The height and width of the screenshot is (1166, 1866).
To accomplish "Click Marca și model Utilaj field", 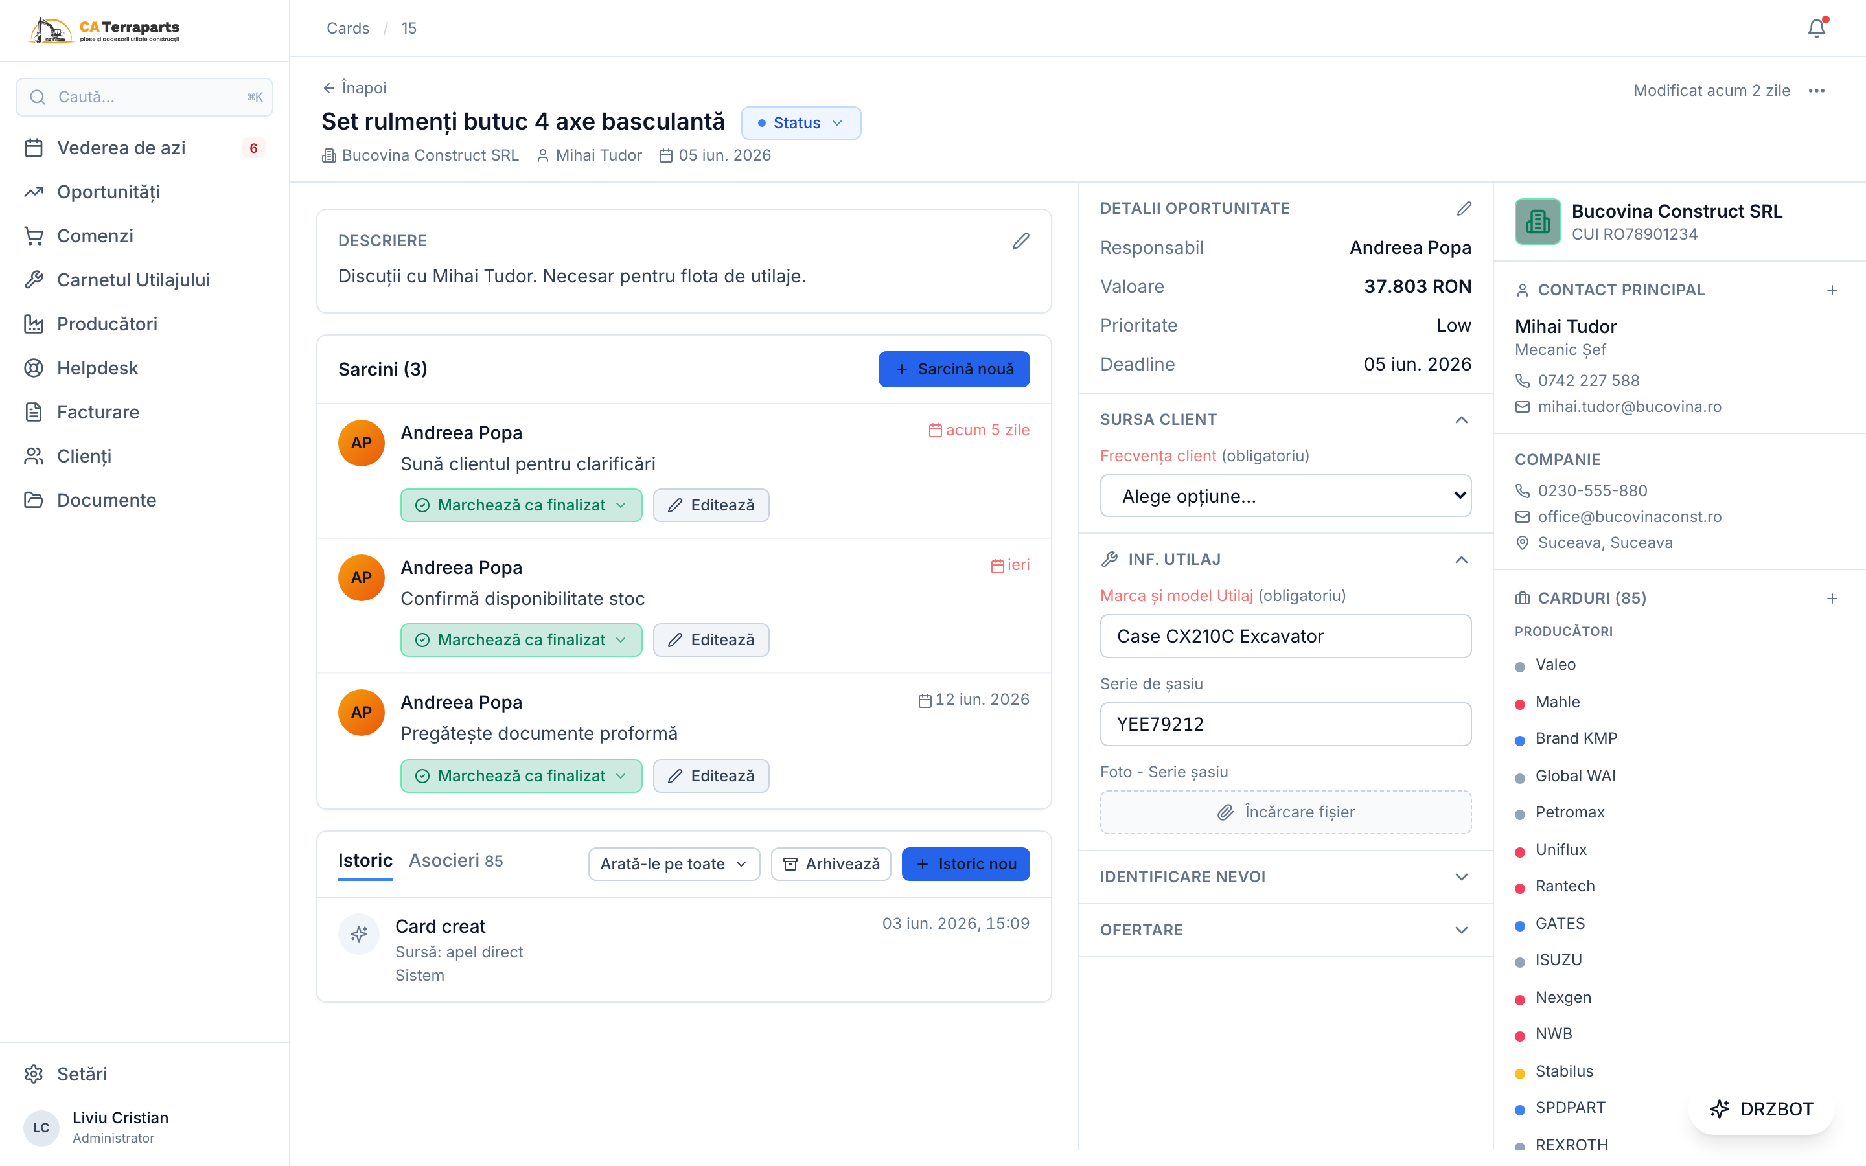I will (x=1285, y=636).
